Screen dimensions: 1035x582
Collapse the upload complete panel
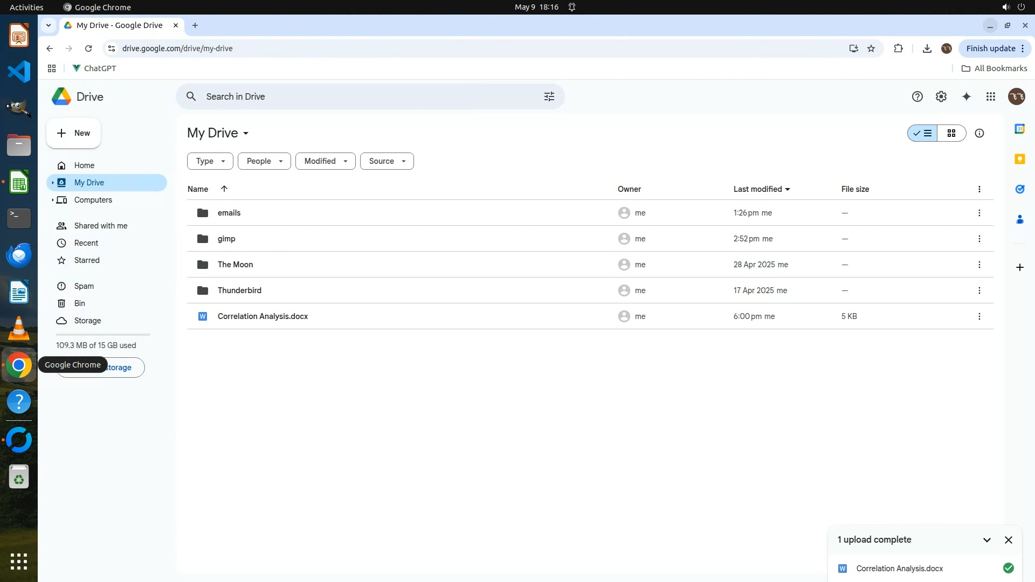pos(986,540)
